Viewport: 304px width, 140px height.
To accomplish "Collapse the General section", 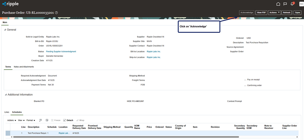I will [x=5, y=30].
